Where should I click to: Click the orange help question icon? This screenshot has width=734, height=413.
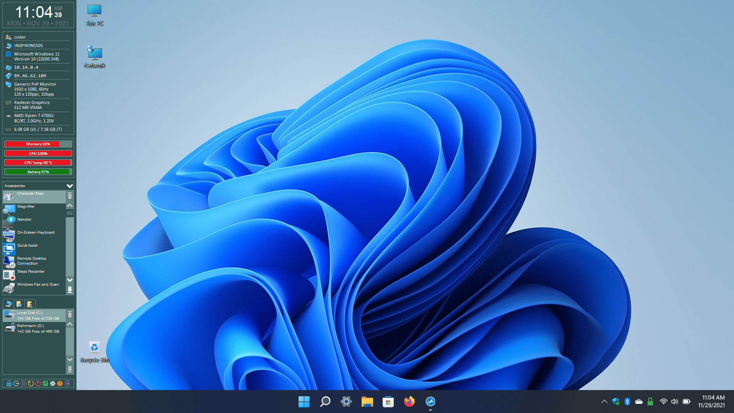pos(60,384)
